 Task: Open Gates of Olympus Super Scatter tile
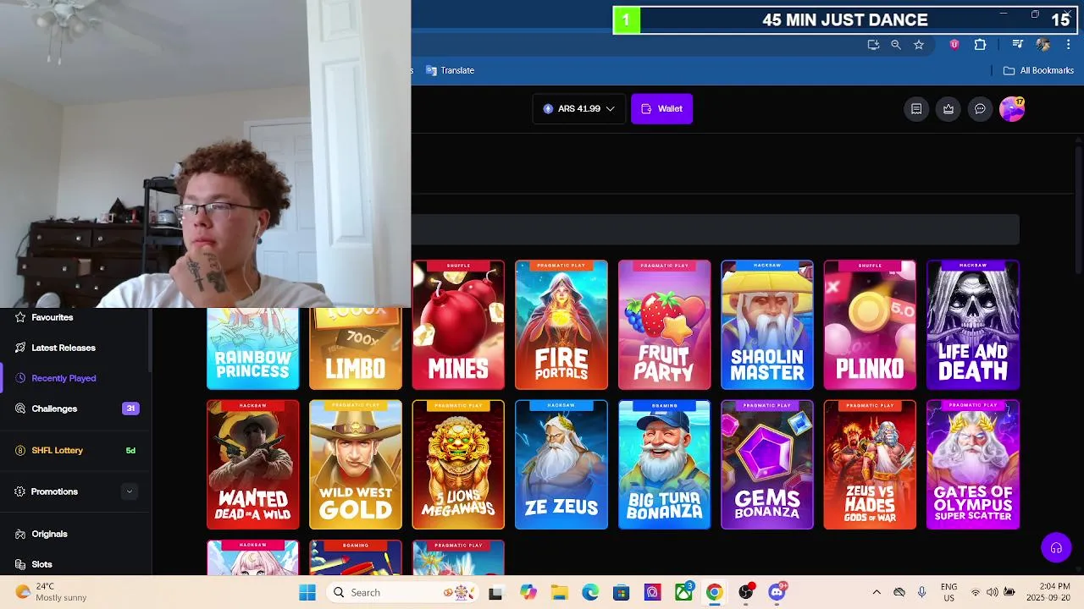(x=973, y=464)
